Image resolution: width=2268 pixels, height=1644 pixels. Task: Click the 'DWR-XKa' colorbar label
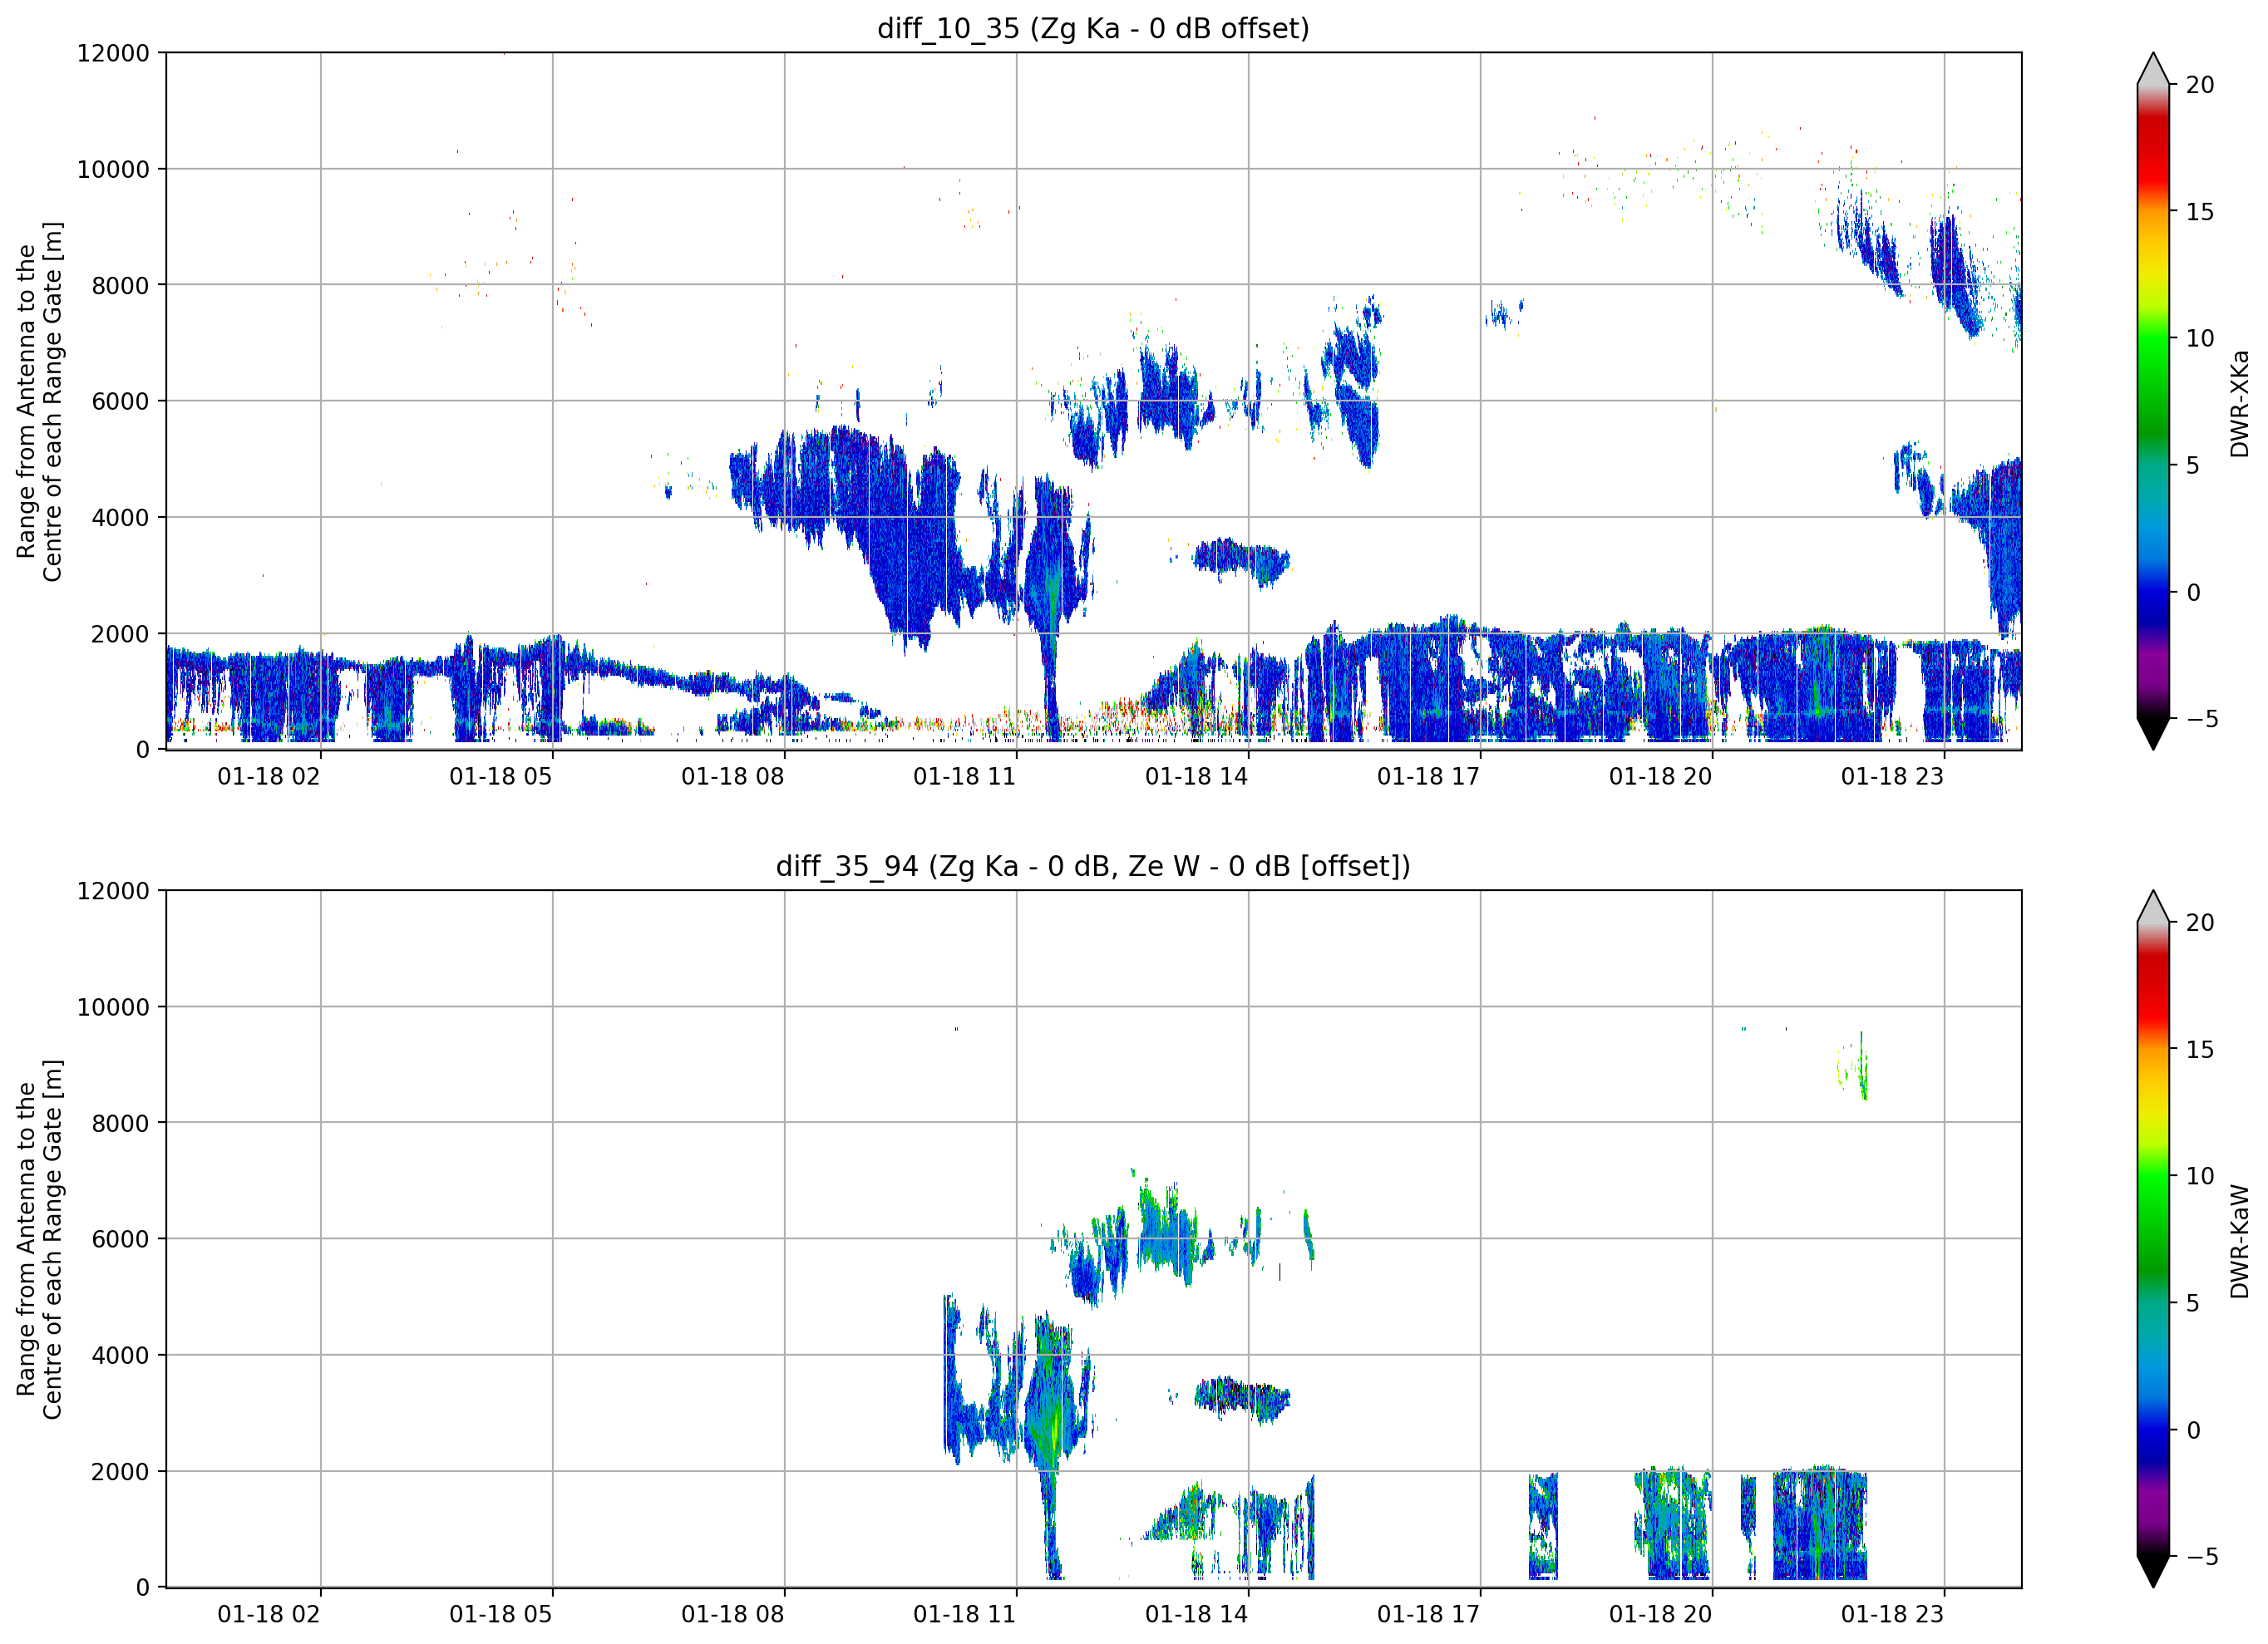(2239, 403)
